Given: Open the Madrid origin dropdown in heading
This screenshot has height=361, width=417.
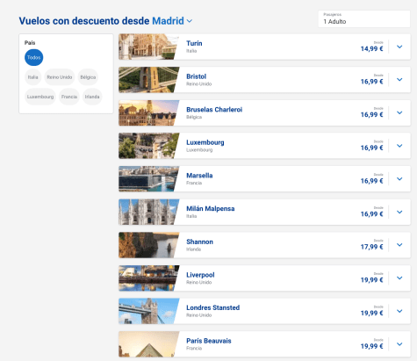Looking at the screenshot, I should [172, 21].
